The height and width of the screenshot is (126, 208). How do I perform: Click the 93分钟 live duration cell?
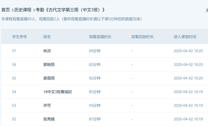tap(95, 105)
